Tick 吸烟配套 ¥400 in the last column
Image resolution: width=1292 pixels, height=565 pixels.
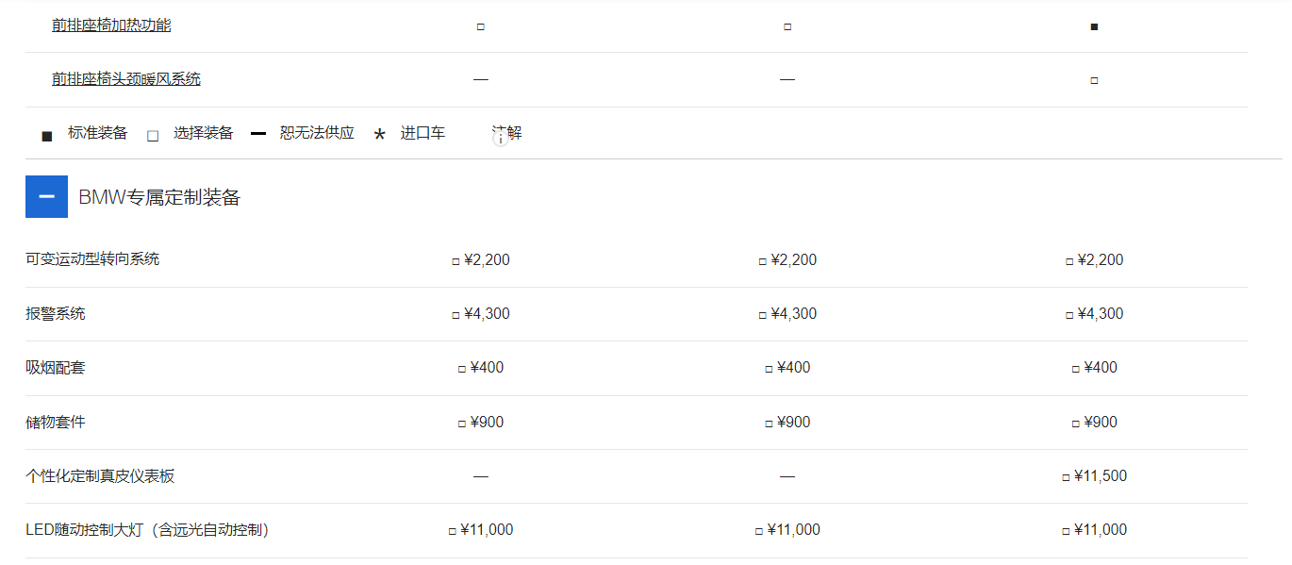[1075, 369]
